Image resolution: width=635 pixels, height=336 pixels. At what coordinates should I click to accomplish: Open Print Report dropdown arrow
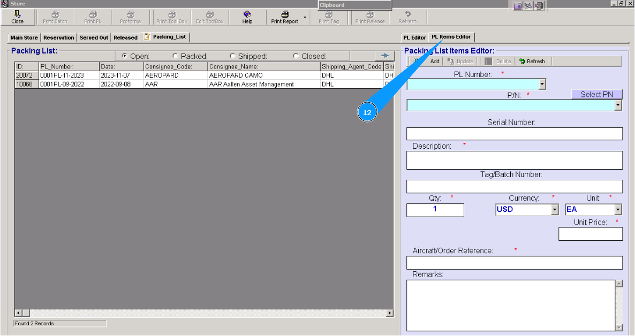305,18
